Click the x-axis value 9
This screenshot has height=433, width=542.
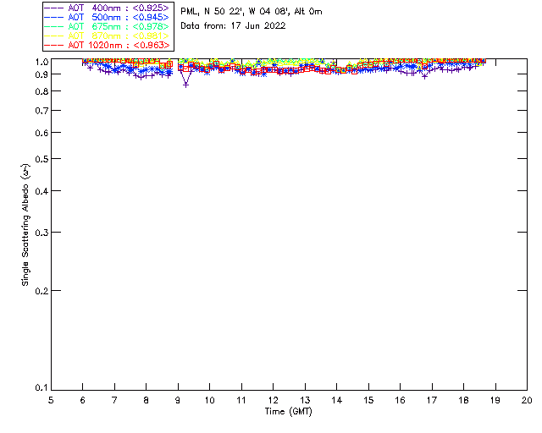click(x=178, y=400)
